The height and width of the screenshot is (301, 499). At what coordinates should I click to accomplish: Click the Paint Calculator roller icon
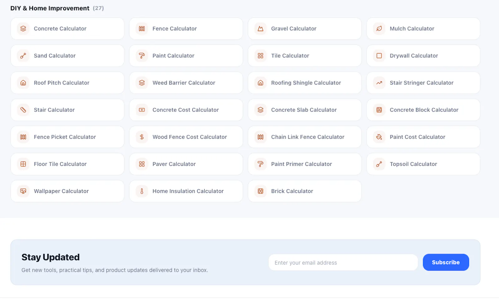click(142, 56)
